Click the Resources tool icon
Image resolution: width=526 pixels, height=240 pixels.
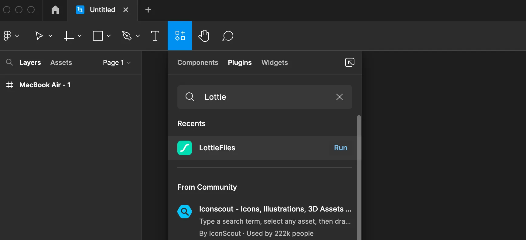180,36
